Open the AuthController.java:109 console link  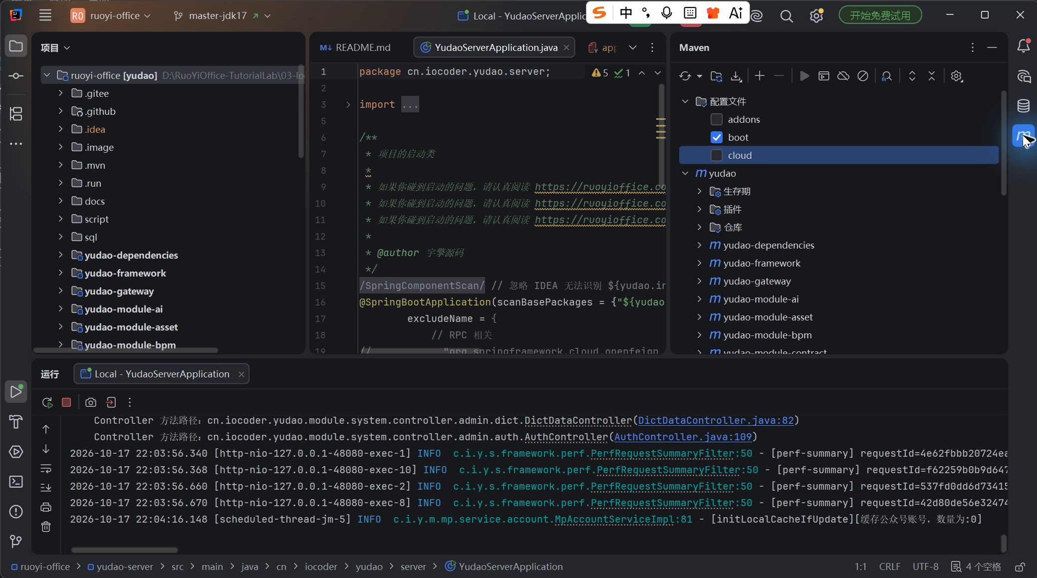(x=683, y=437)
